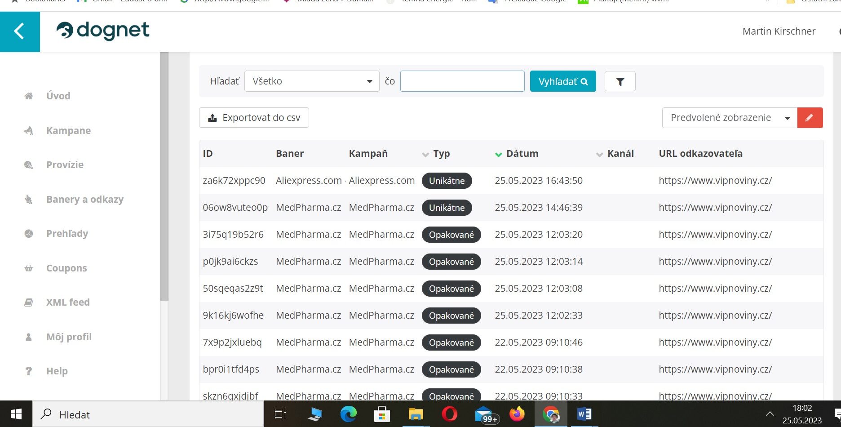841x427 pixels.
Task: Open the Všetko search field dropdown
Action: tap(312, 81)
